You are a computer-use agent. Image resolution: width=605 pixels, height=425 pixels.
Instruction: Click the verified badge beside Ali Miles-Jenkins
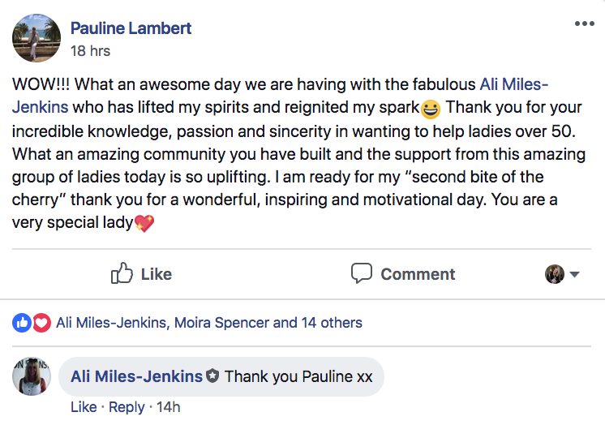click(x=213, y=376)
